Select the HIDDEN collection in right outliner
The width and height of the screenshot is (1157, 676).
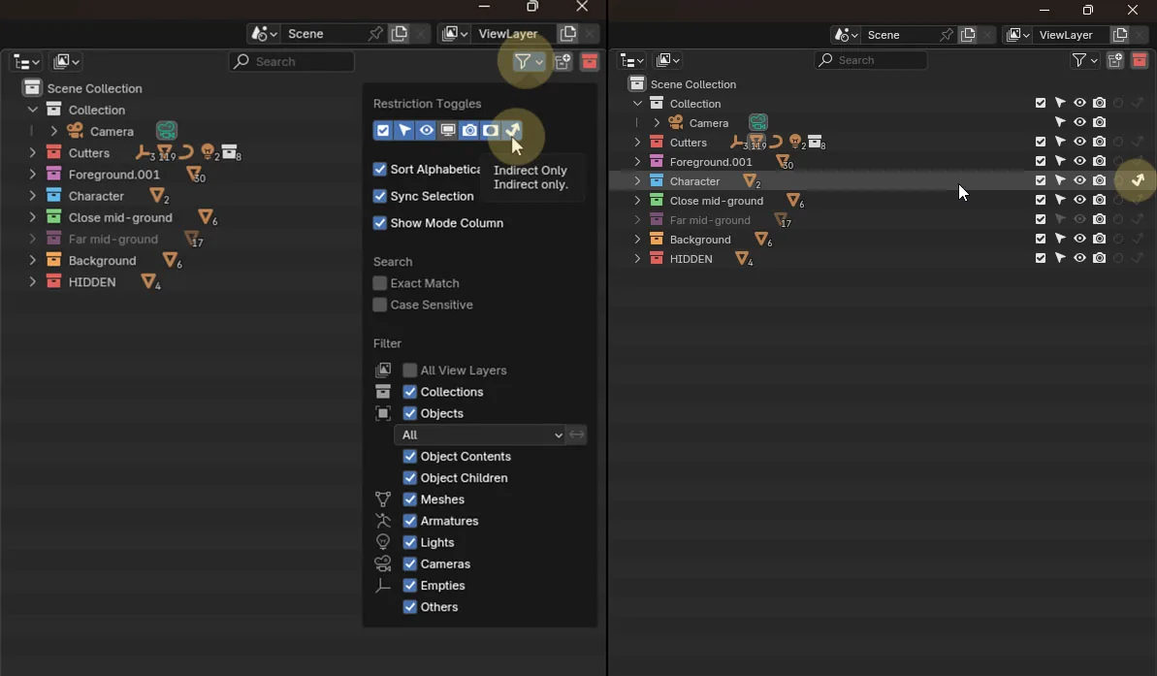click(x=691, y=259)
